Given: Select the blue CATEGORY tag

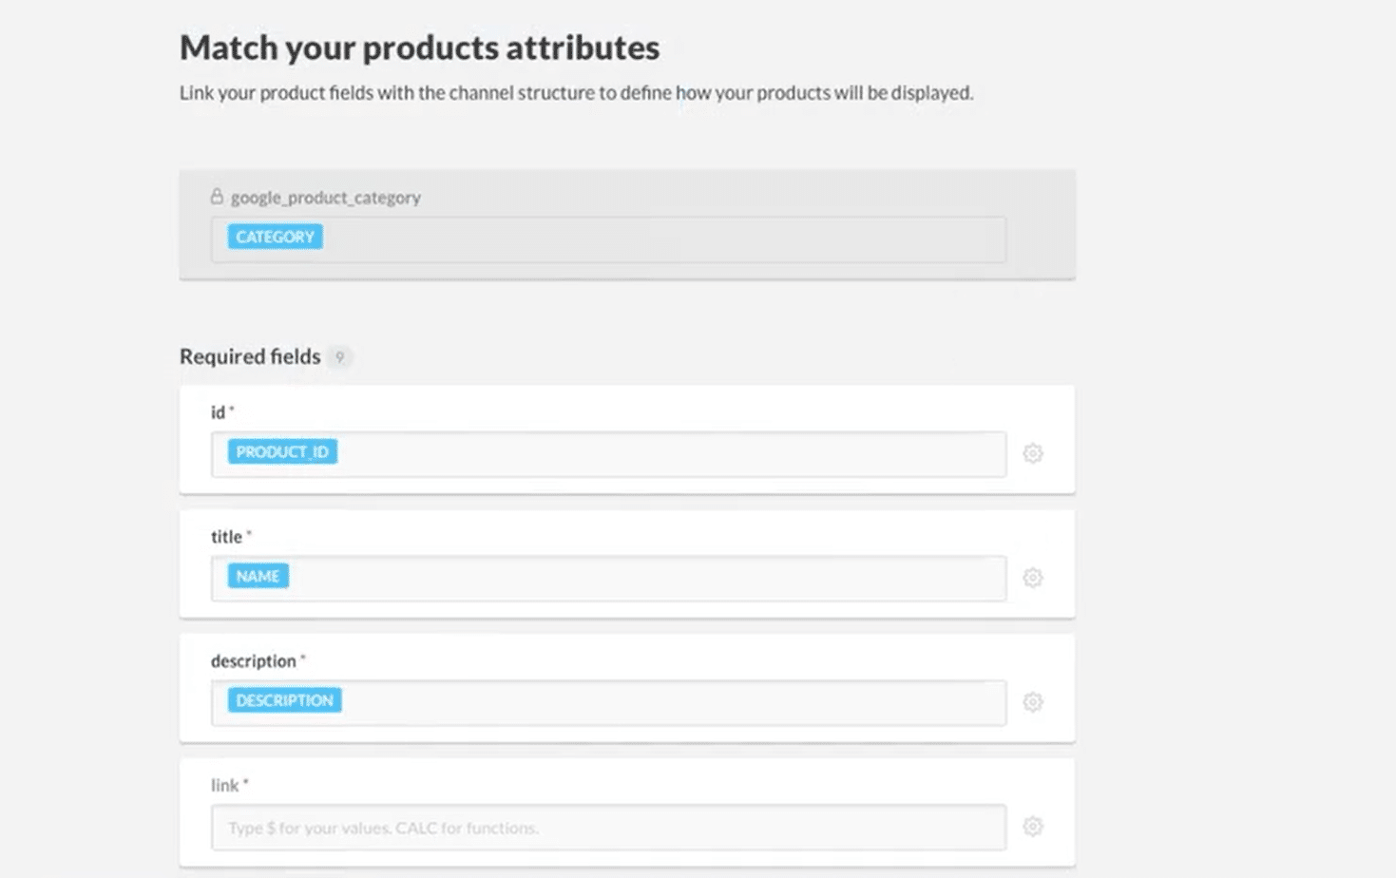Looking at the screenshot, I should click(x=276, y=237).
